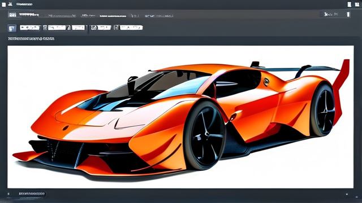Click the small icon before the second white toolbar button
This screenshot has width=362, height=203.
click(x=45, y=28)
